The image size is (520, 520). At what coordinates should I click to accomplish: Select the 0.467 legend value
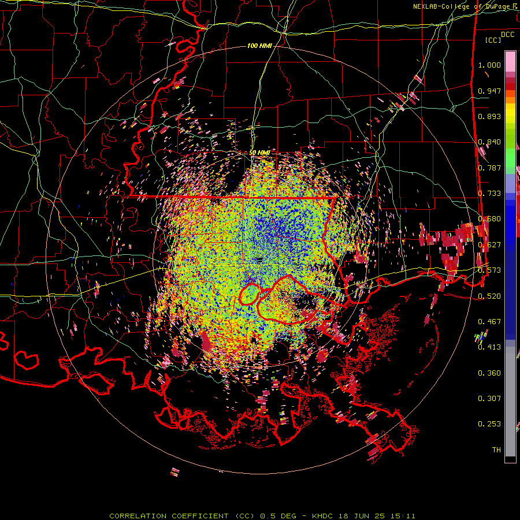[489, 321]
